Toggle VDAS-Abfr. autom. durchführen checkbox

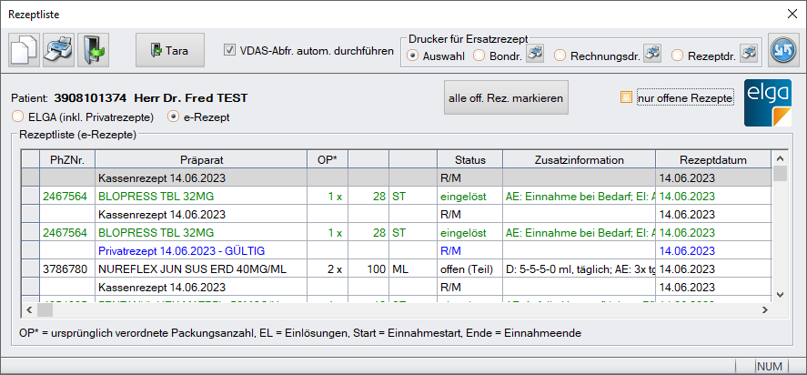click(x=230, y=50)
